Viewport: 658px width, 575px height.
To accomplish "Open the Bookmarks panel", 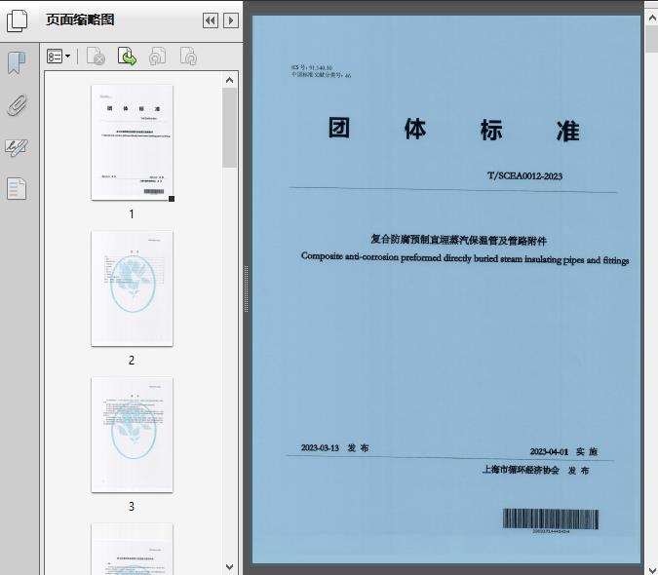I will 17,63.
